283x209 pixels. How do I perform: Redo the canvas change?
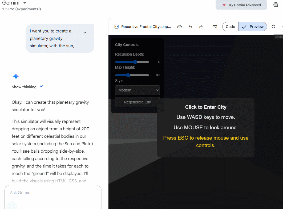(201, 27)
